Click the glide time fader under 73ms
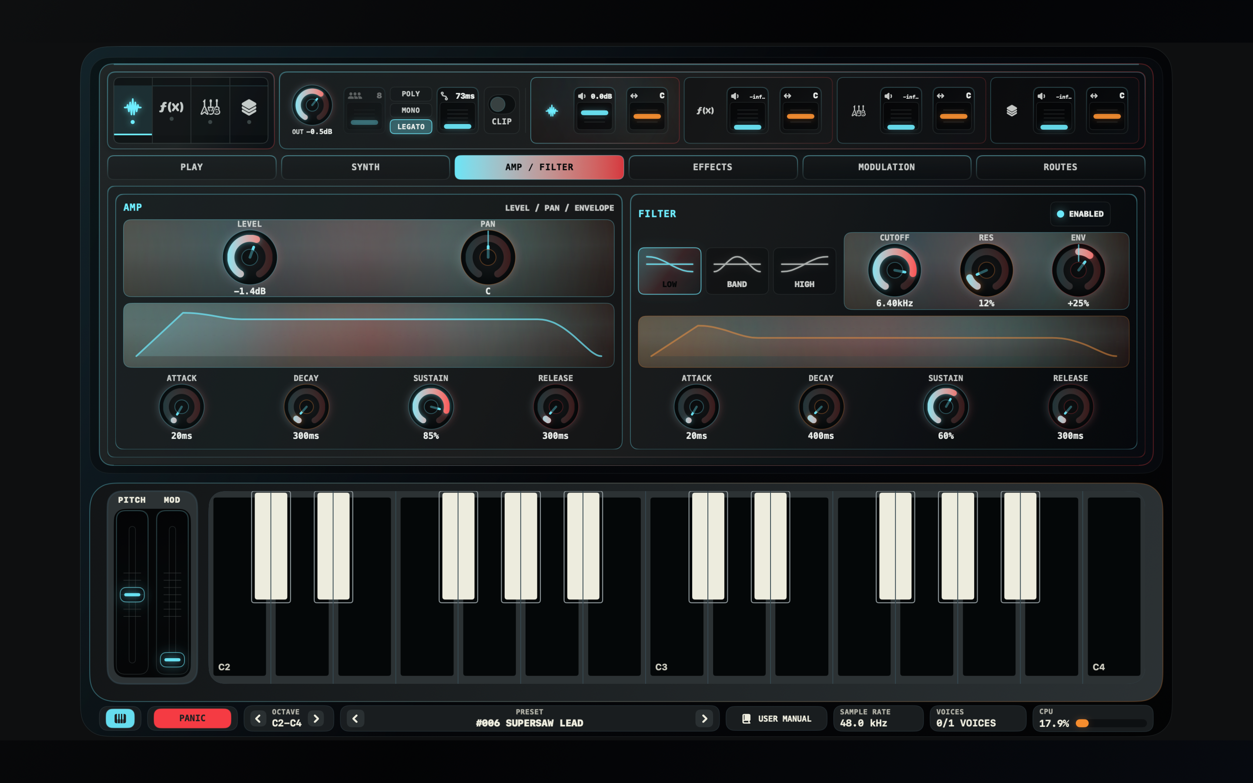Image resolution: width=1253 pixels, height=783 pixels. (x=458, y=126)
